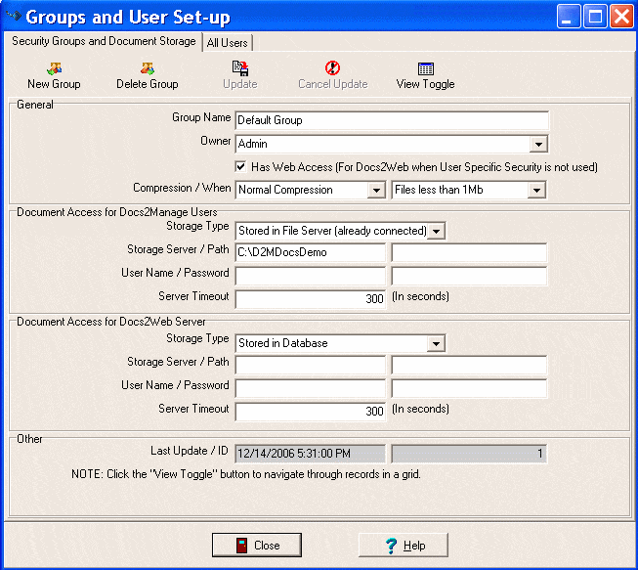The height and width of the screenshot is (570, 638).
Task: Select Security Groups and Document Storage tab
Action: [103, 42]
